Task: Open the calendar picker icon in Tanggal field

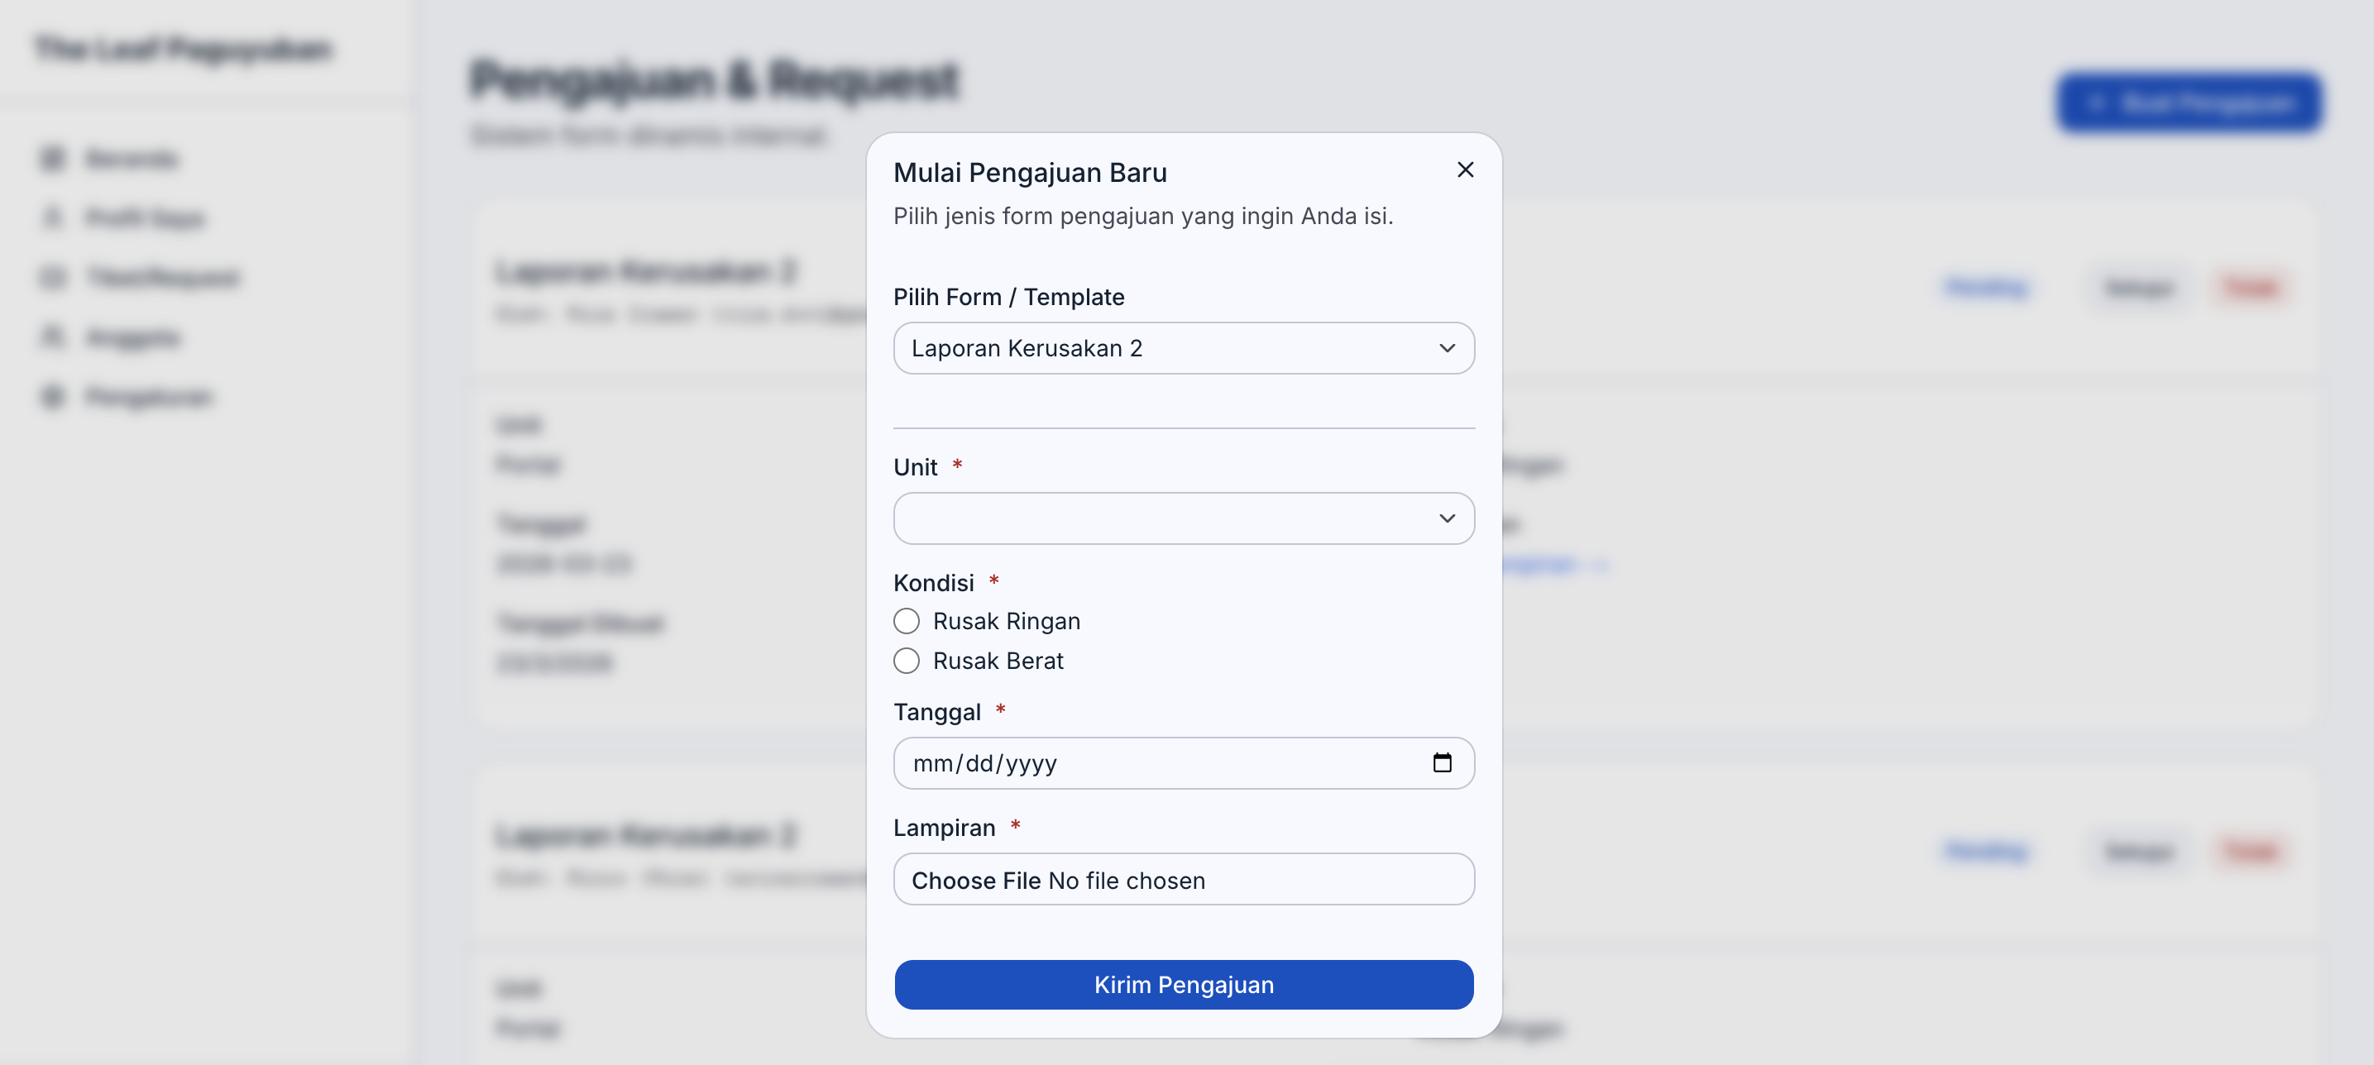Action: [x=1443, y=763]
